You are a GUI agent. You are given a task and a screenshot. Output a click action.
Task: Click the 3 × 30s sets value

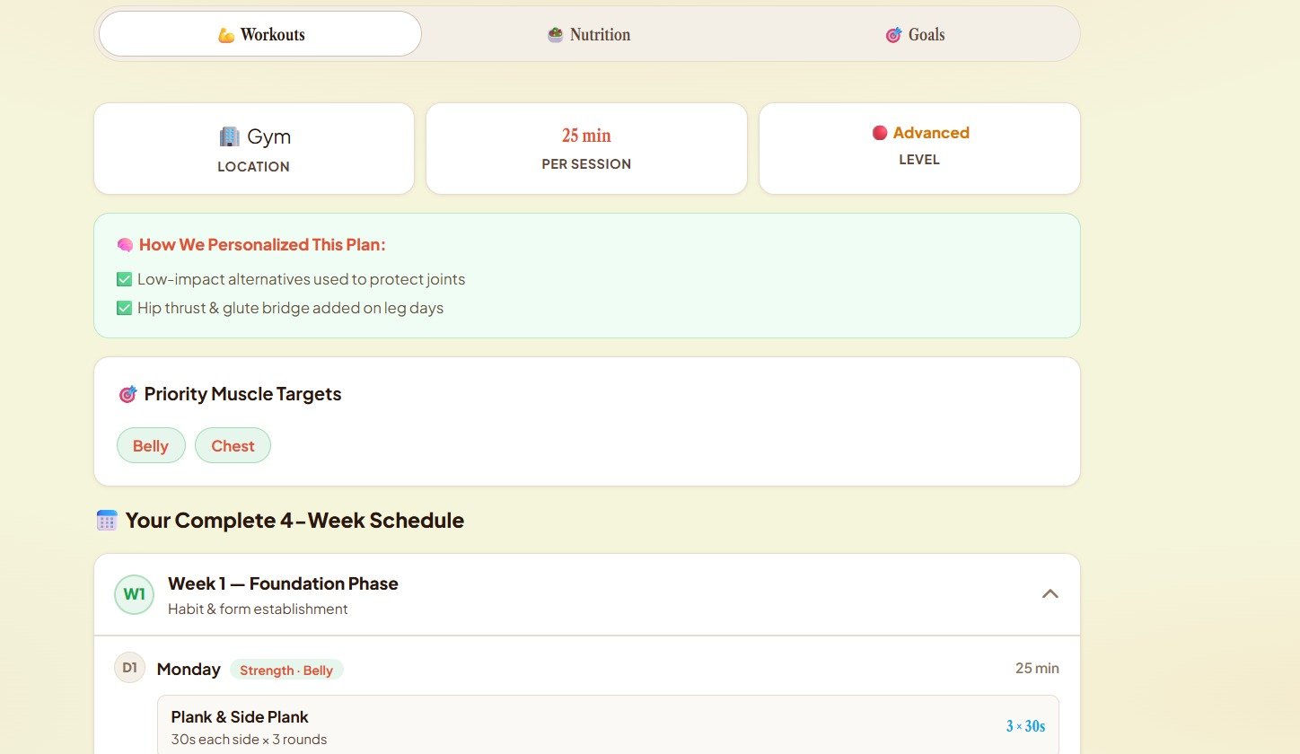click(x=1025, y=726)
